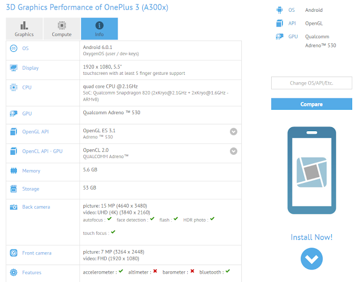Click the flash check mark
Viewport: 360px width, 282px height.
click(176, 218)
